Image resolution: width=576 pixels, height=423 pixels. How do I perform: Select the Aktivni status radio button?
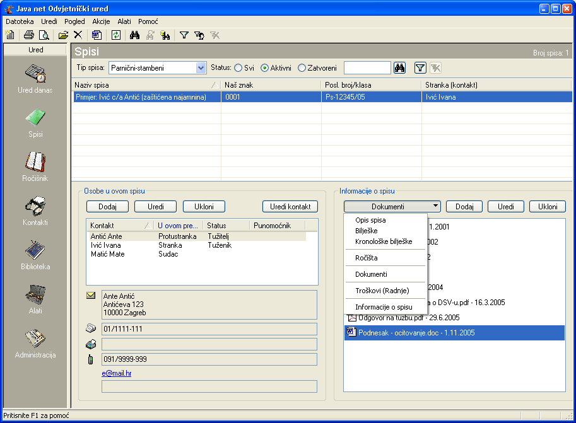(265, 68)
